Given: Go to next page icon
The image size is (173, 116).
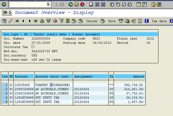Looking at the screenshot, I should (124, 4).
